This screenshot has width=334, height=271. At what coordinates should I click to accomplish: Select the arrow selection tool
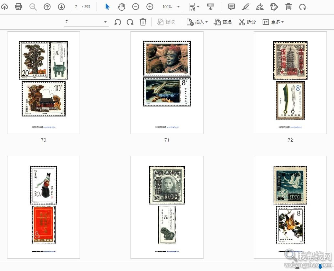tap(107, 7)
